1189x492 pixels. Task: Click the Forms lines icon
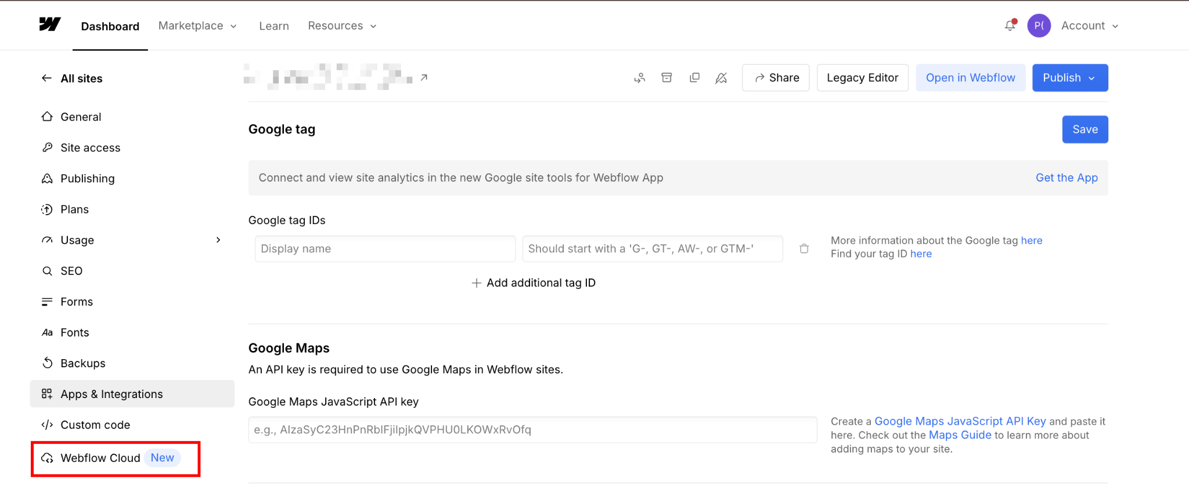tap(47, 301)
